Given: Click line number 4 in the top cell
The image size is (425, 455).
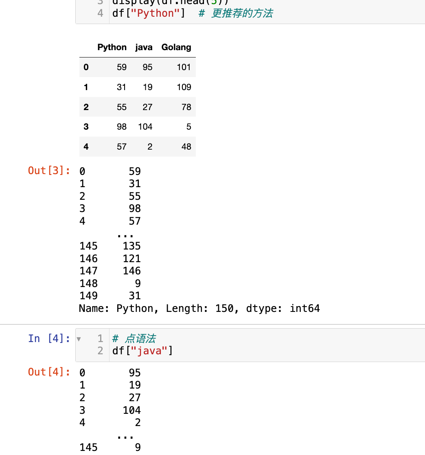Looking at the screenshot, I should 101,13.
